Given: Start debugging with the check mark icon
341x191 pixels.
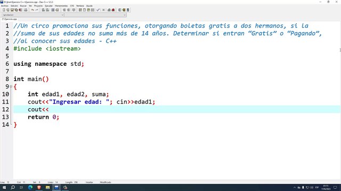Looking at the screenshot, I should point(98,10).
